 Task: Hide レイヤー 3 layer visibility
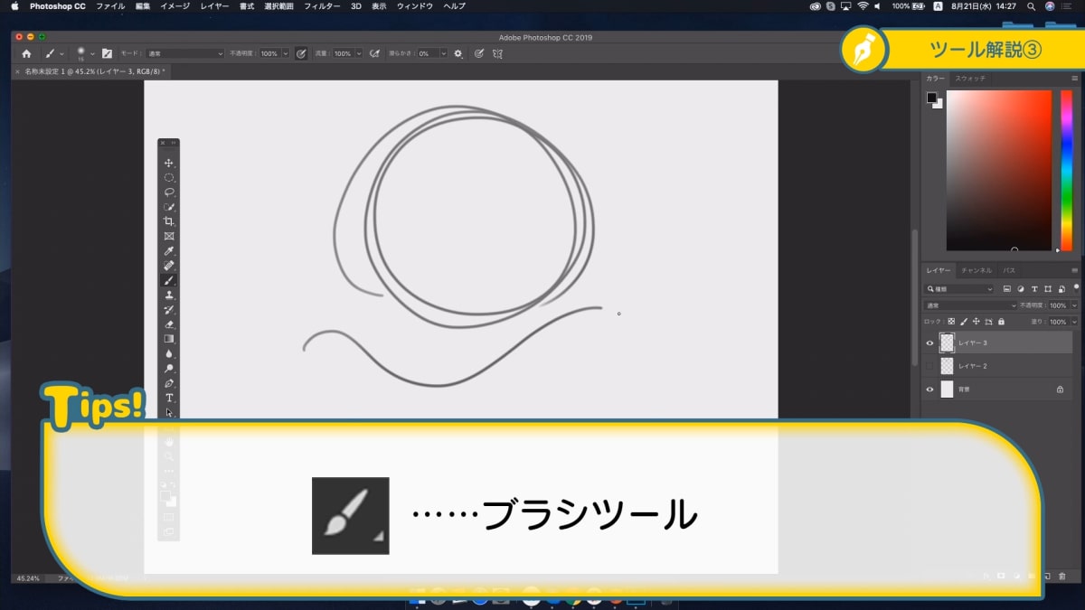click(929, 343)
